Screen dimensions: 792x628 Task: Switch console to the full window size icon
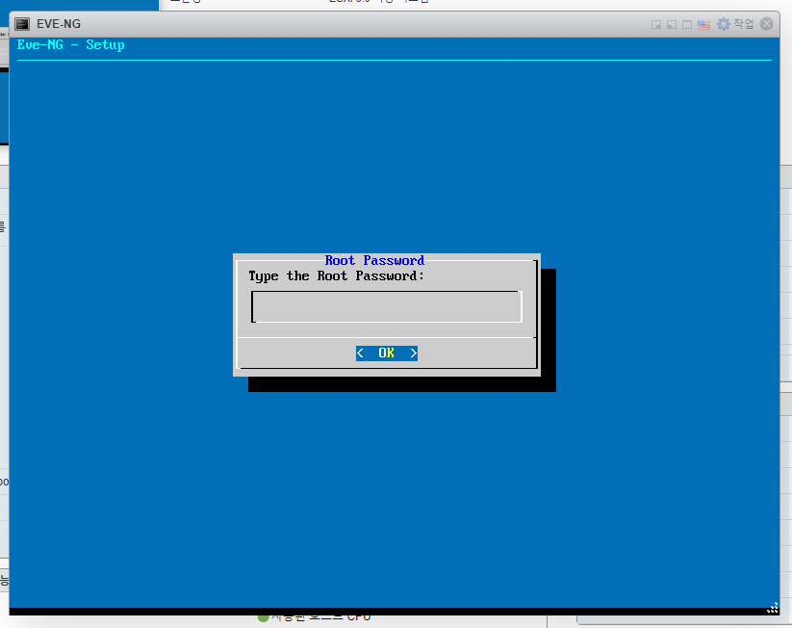pyautogui.click(x=687, y=24)
